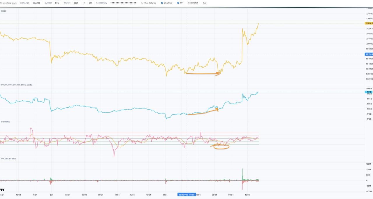Click the TradingView logo in the corner
The height and width of the screenshot is (199, 373).
pos(2,190)
